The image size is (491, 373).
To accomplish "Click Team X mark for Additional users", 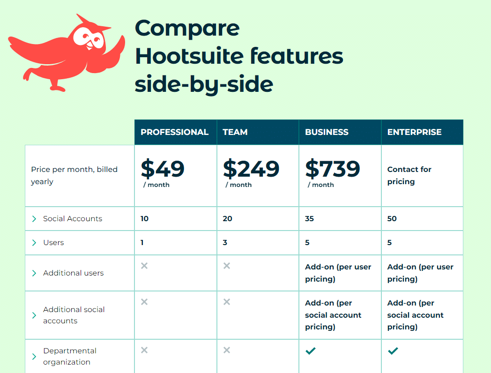I will point(227,266).
